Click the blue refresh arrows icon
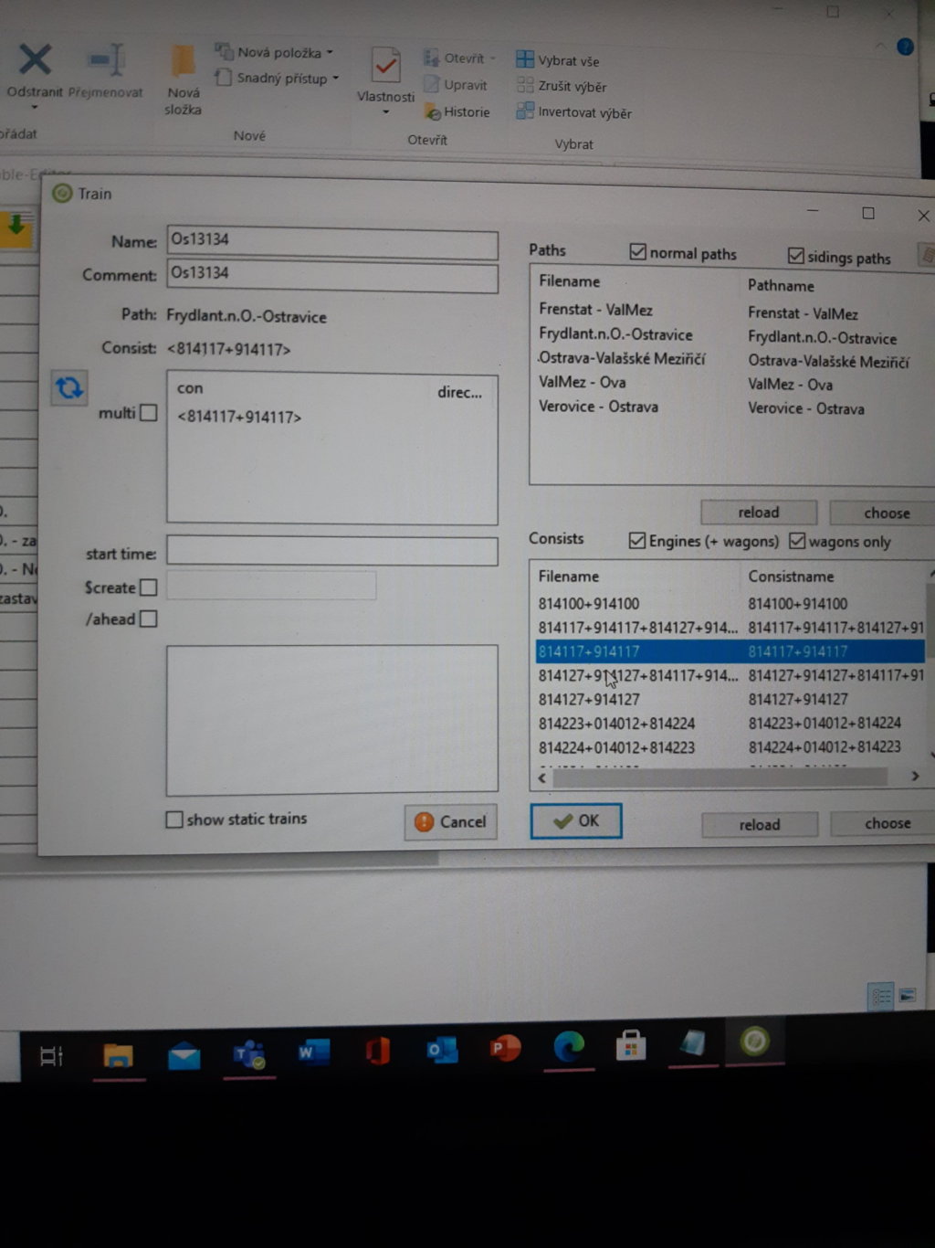This screenshot has height=1248, width=935. coord(68,388)
